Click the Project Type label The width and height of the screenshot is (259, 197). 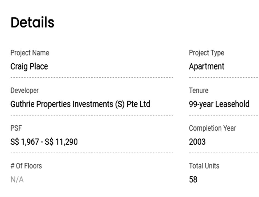point(206,53)
